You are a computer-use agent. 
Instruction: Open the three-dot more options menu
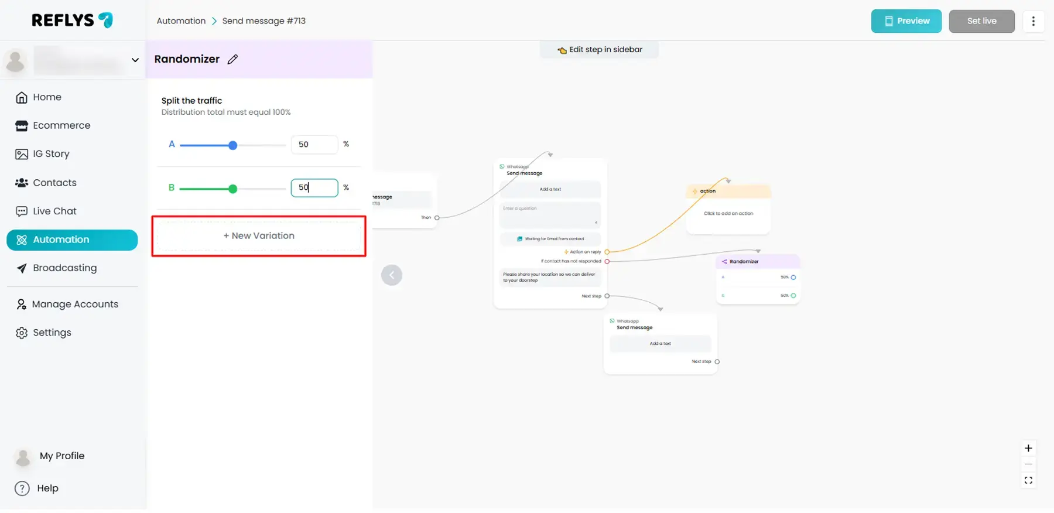pos(1033,21)
